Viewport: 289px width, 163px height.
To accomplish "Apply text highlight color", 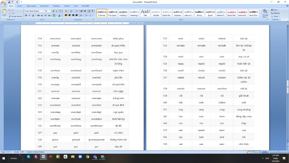I will pyautogui.click(x=54, y=16).
